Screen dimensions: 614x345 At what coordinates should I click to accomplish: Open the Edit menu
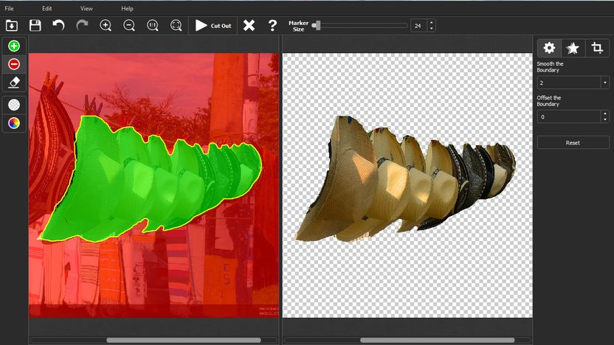(x=47, y=8)
